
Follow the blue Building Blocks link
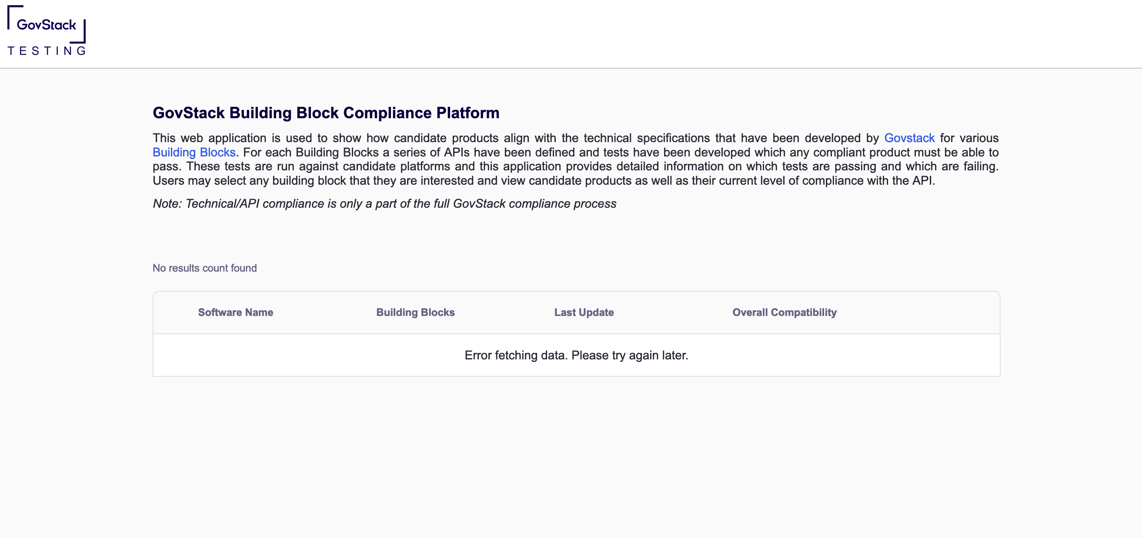(x=194, y=152)
